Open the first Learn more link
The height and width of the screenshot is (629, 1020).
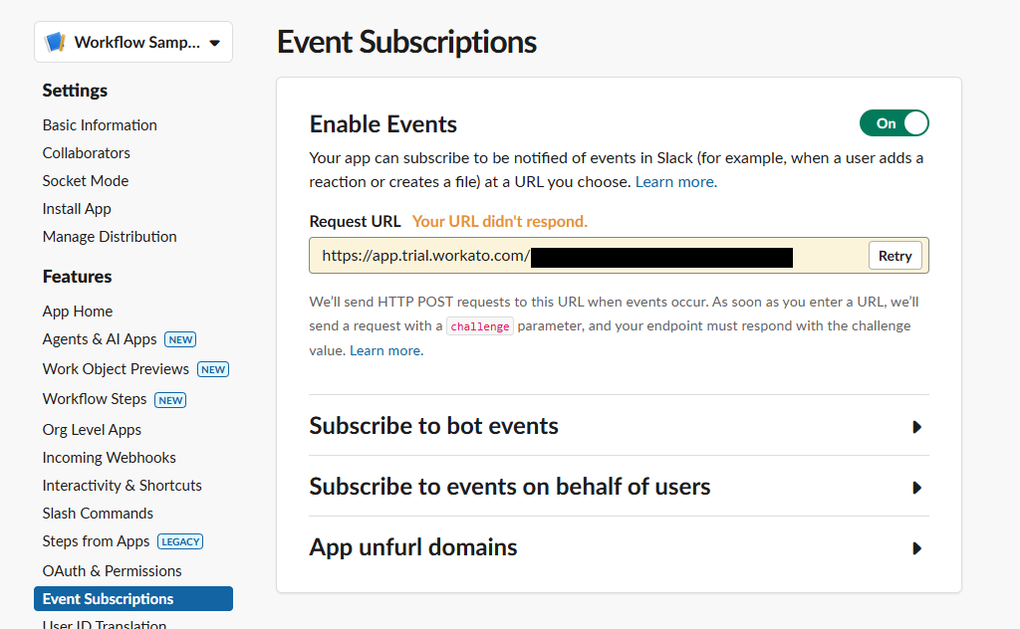(675, 182)
